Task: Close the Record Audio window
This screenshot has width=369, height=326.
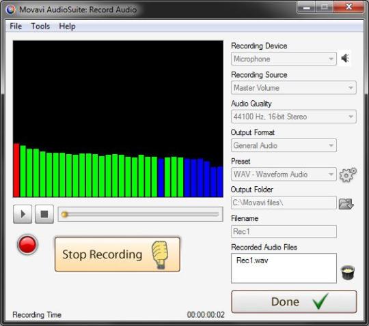Action: pos(348,7)
